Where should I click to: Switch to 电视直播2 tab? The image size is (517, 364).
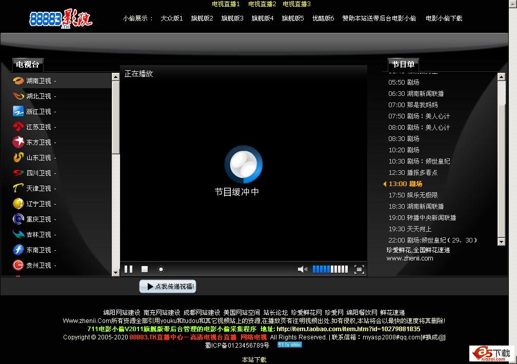262,4
